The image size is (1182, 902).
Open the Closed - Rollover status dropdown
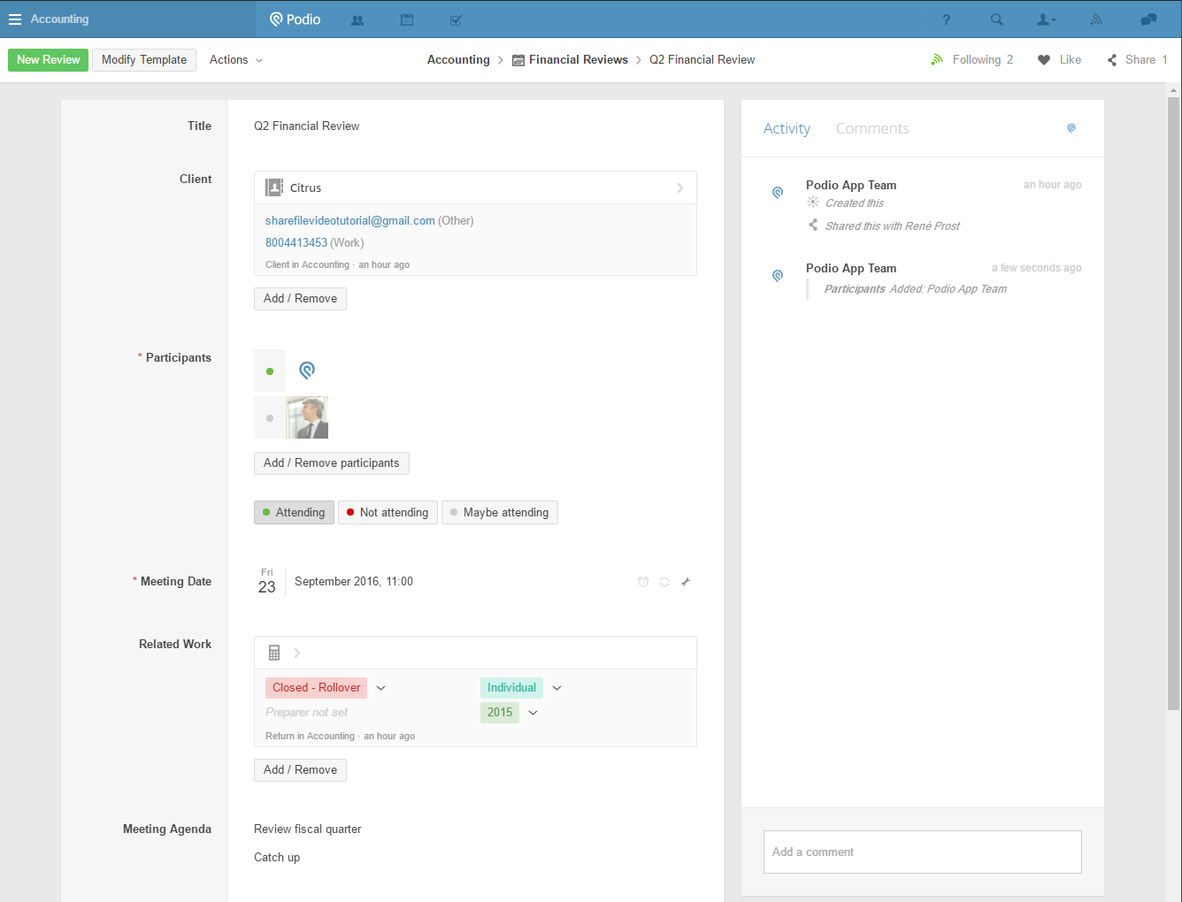coord(381,688)
